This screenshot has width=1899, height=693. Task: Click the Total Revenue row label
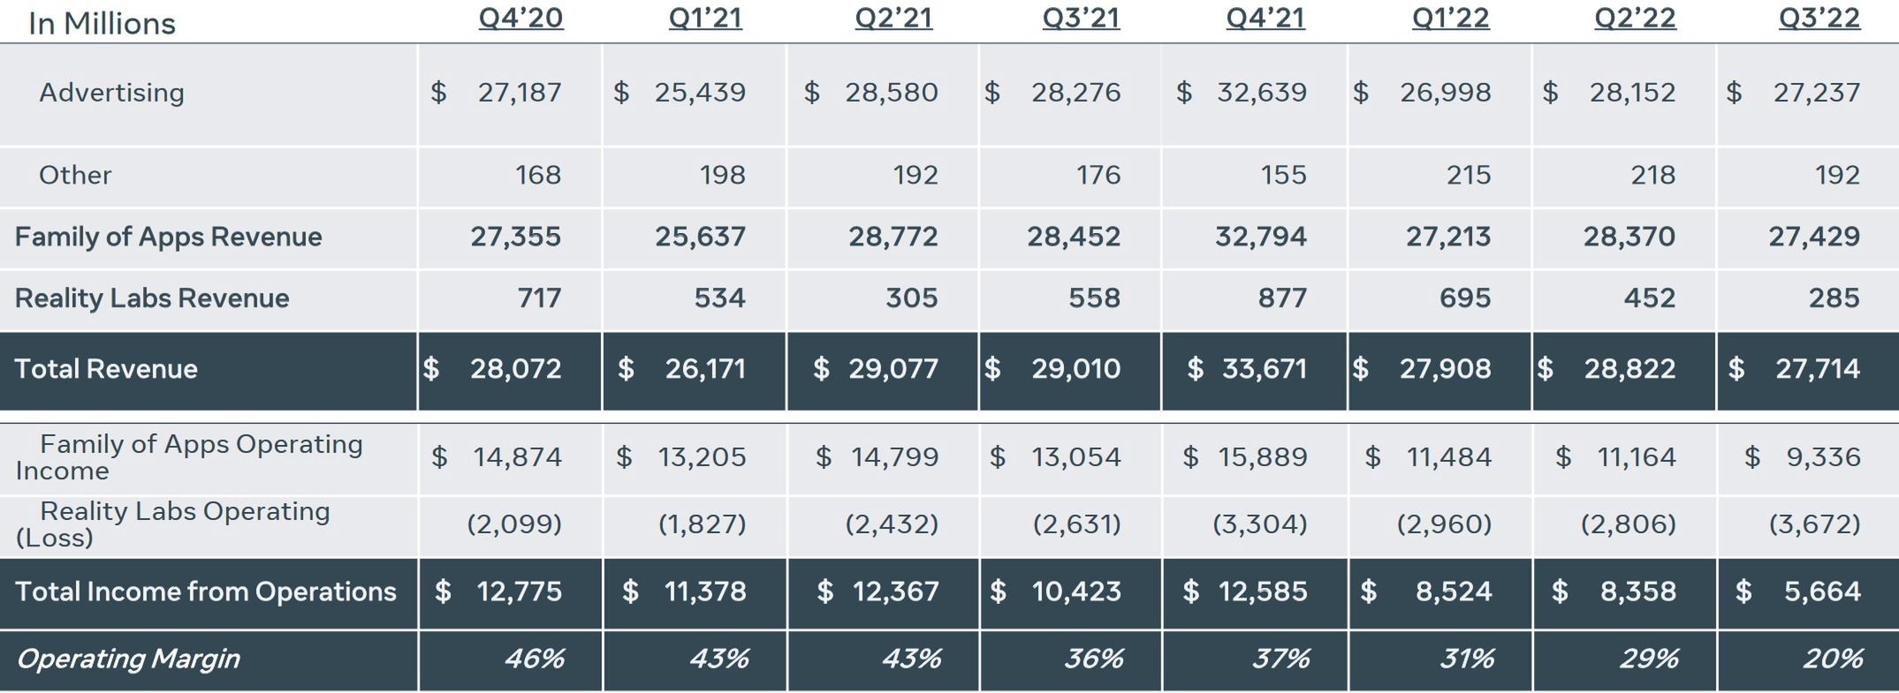(x=106, y=369)
